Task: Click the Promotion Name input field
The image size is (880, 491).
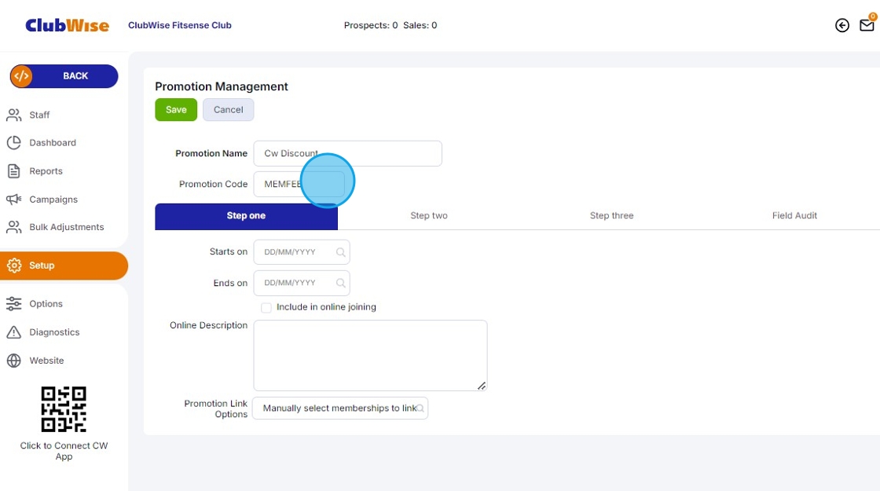Action: [347, 153]
